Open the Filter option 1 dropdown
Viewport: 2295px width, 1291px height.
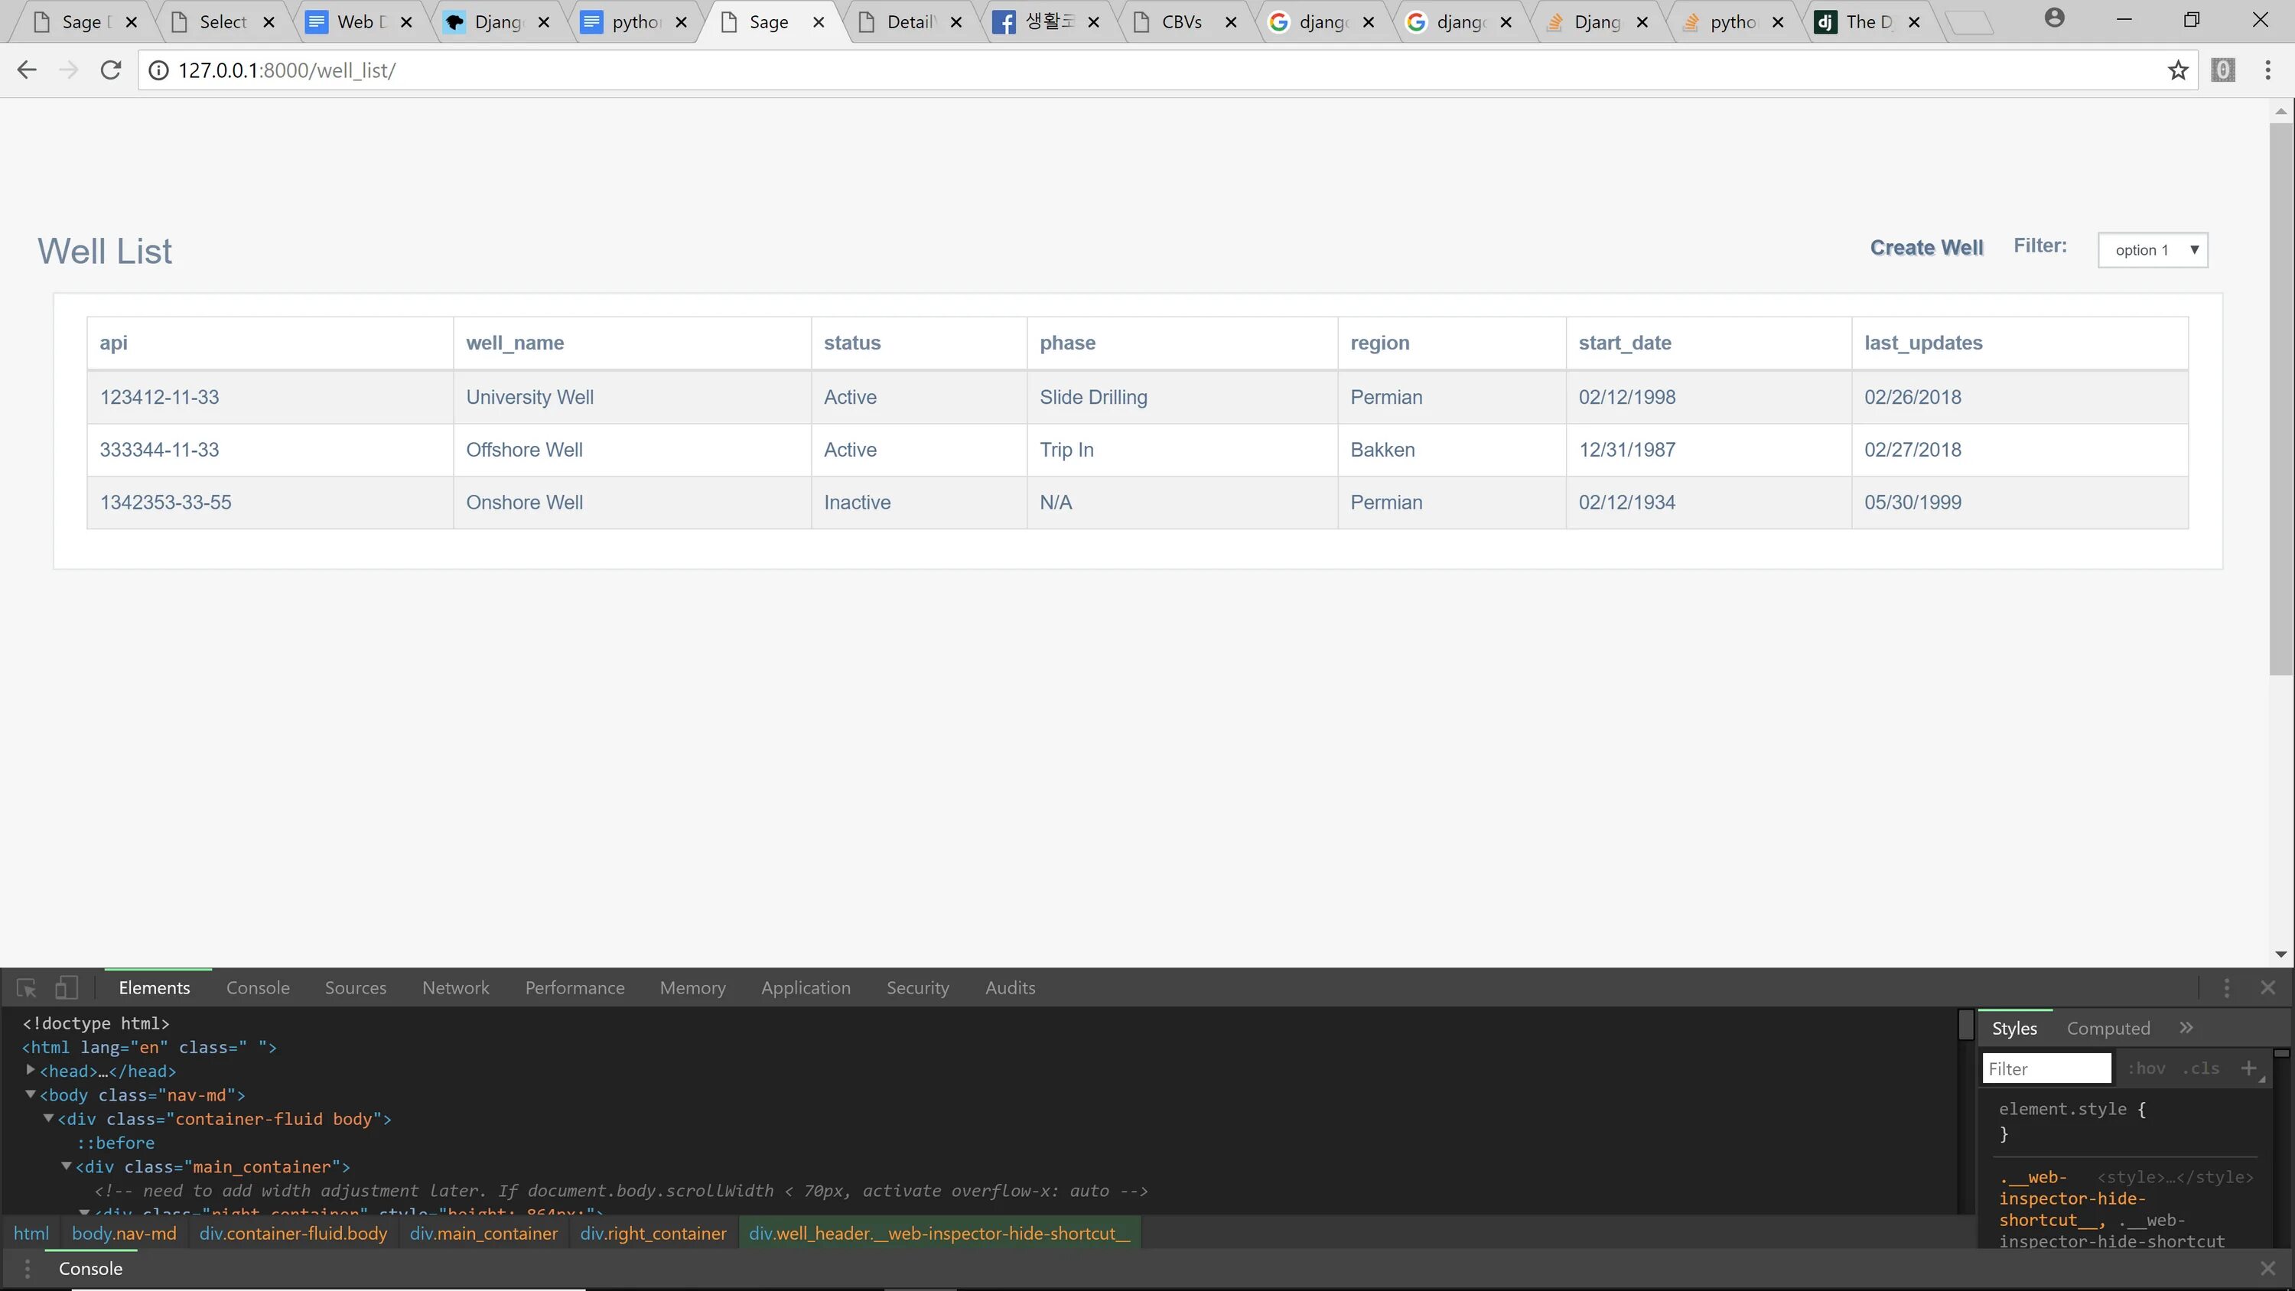point(2153,250)
